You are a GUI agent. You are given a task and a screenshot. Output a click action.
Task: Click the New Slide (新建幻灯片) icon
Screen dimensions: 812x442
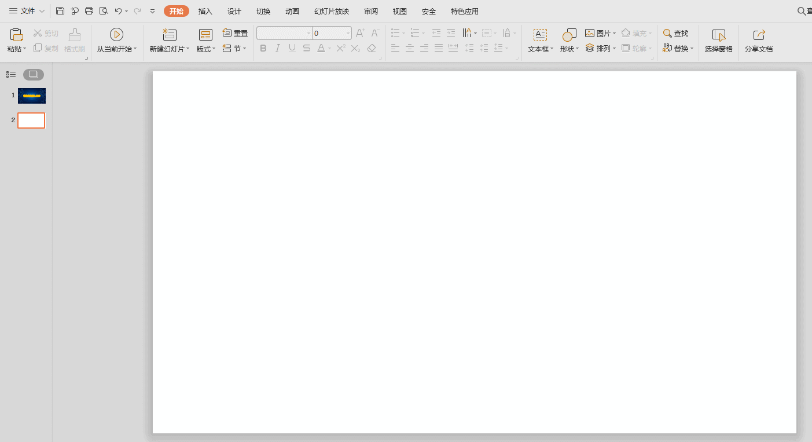[x=170, y=35]
